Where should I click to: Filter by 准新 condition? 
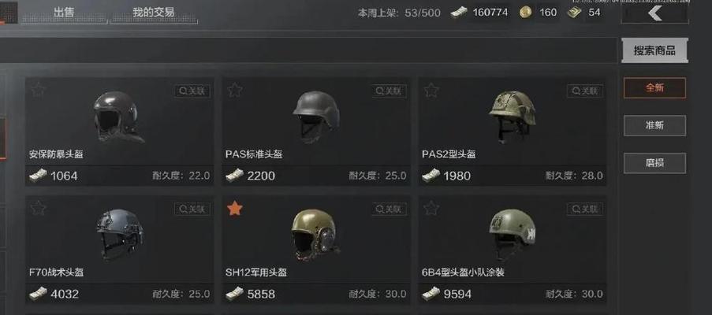click(x=654, y=125)
